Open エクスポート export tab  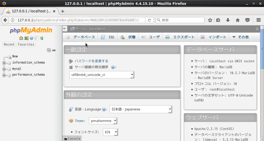point(180,37)
